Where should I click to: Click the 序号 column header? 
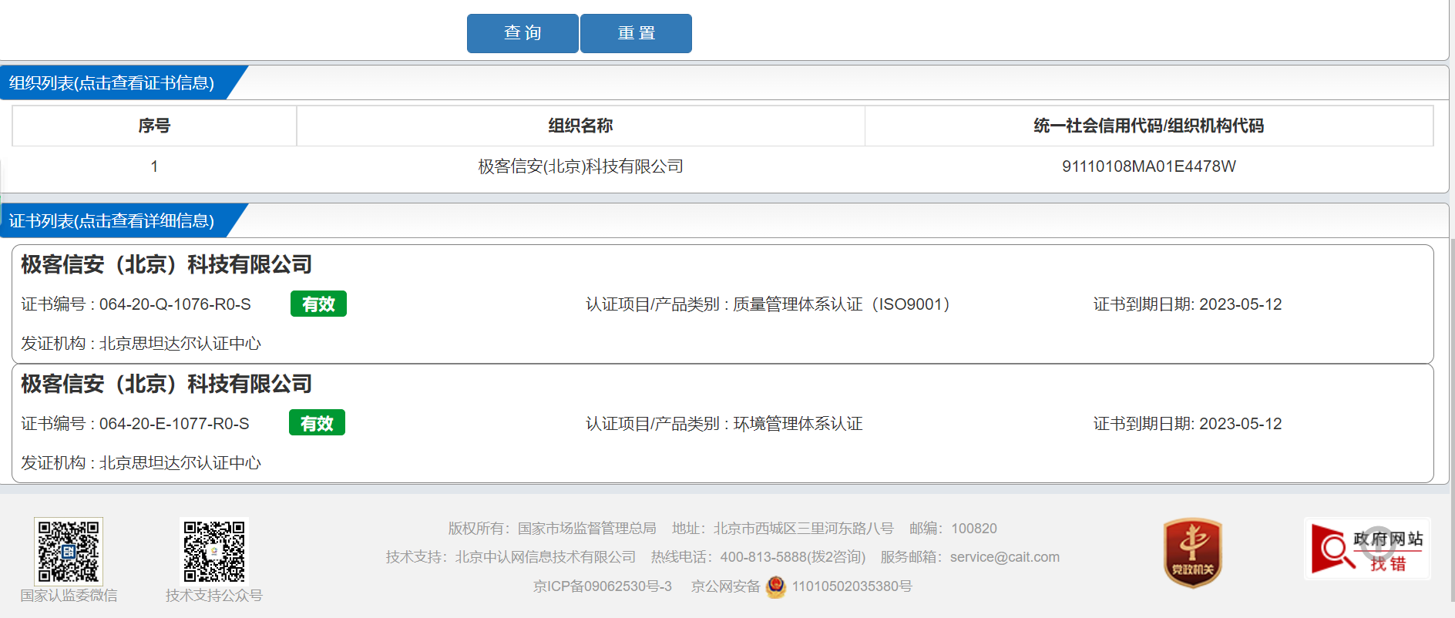pos(154,126)
